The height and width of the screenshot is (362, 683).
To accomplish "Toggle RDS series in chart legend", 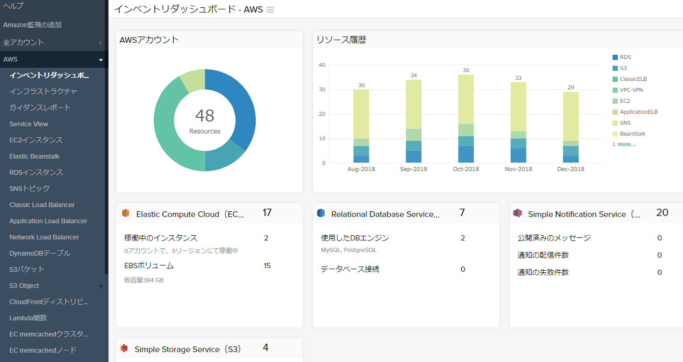I will (x=625, y=57).
